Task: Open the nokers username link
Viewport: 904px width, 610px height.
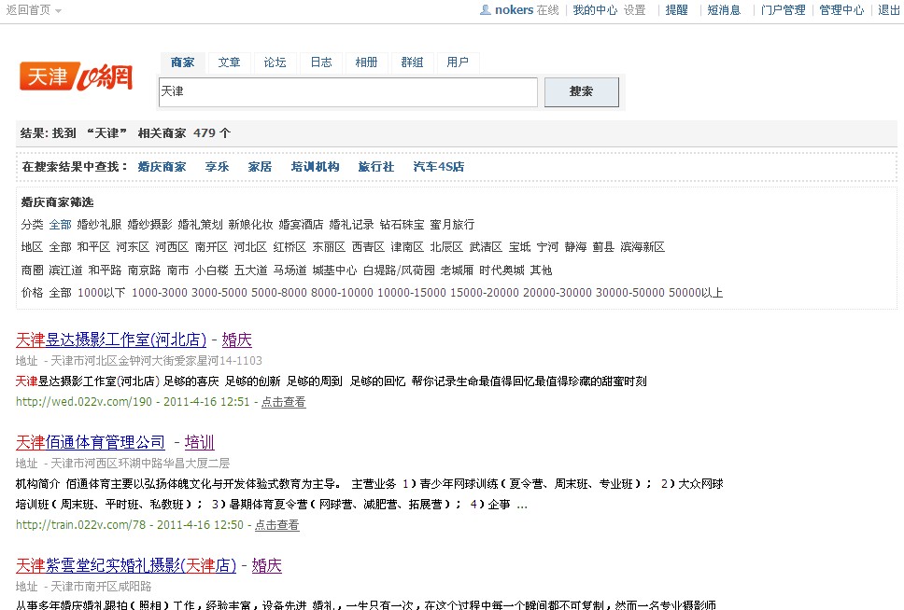Action: point(514,10)
